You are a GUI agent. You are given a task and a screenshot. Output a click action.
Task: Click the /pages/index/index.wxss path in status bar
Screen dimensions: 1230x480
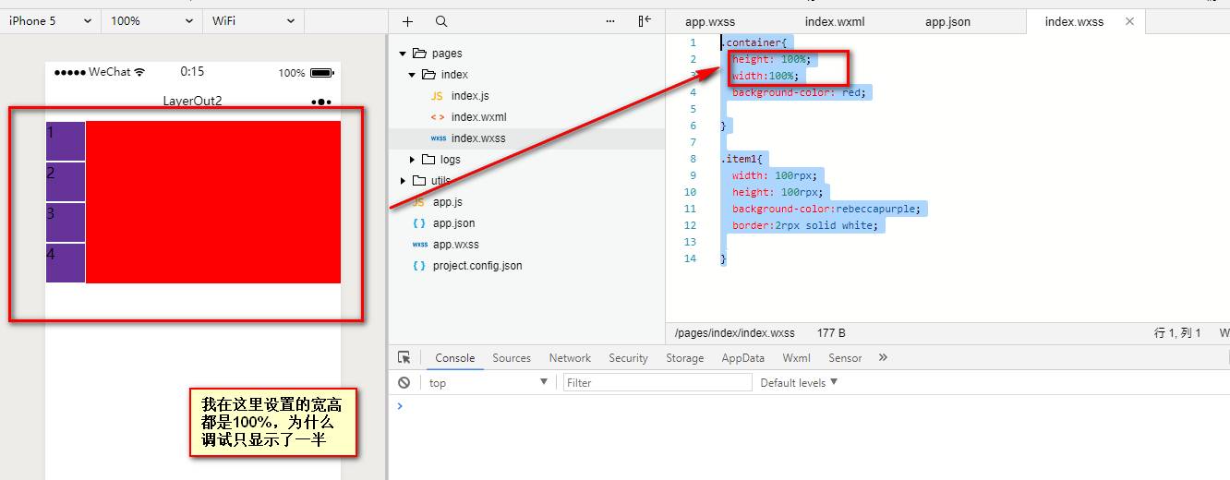[x=735, y=333]
